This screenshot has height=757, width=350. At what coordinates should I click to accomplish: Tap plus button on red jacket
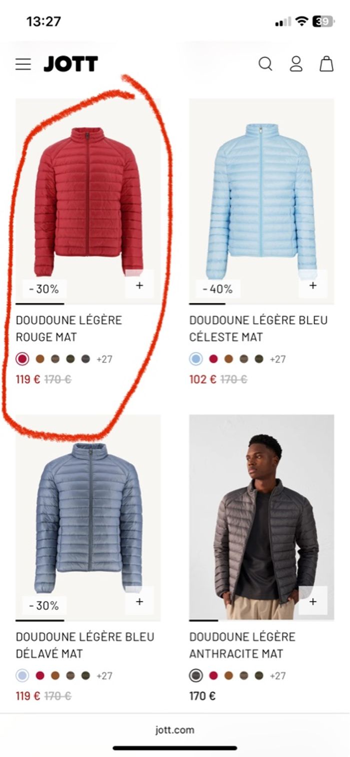(139, 285)
